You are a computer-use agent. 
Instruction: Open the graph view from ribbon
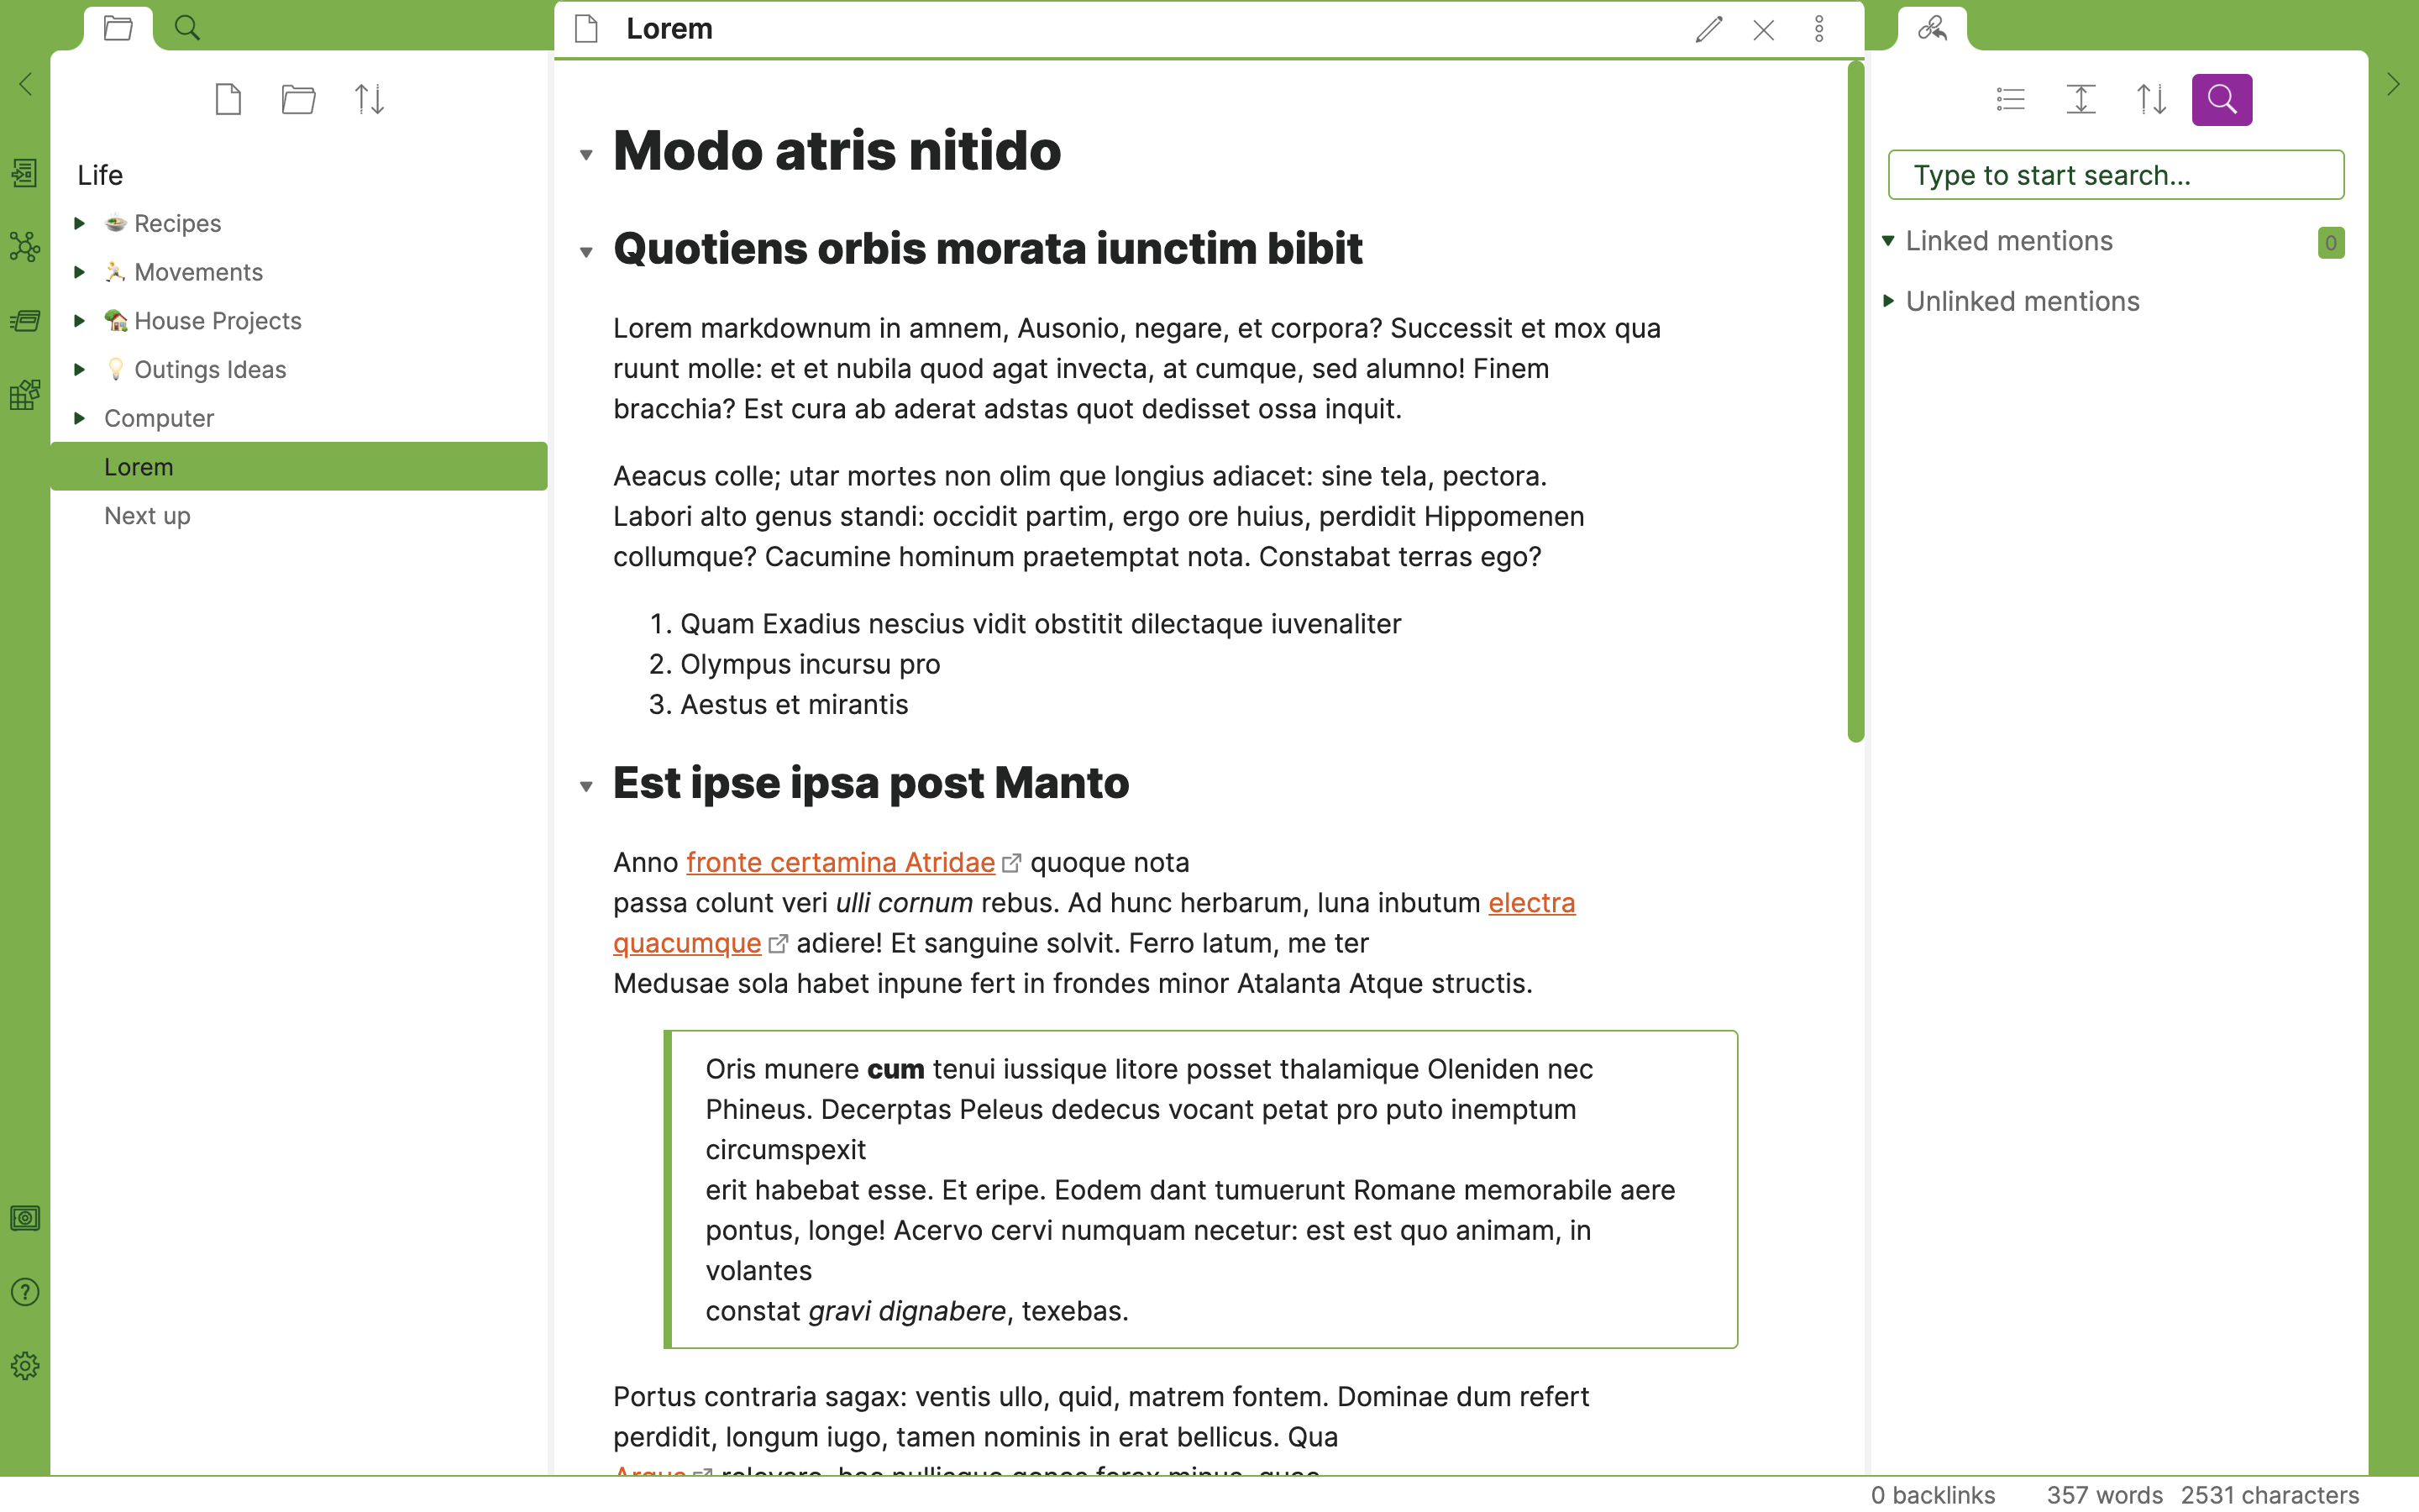(24, 246)
